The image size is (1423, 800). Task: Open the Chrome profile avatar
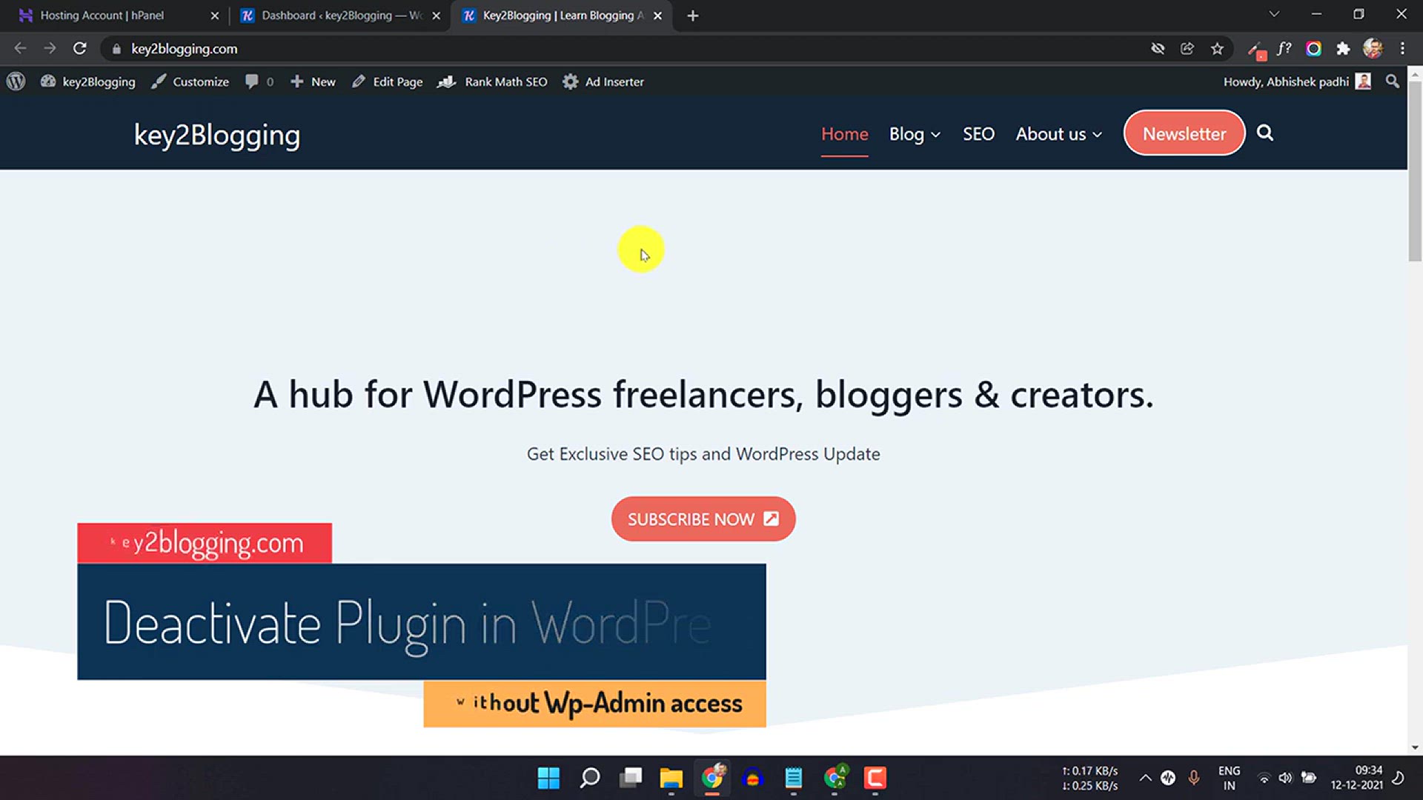pyautogui.click(x=1373, y=49)
